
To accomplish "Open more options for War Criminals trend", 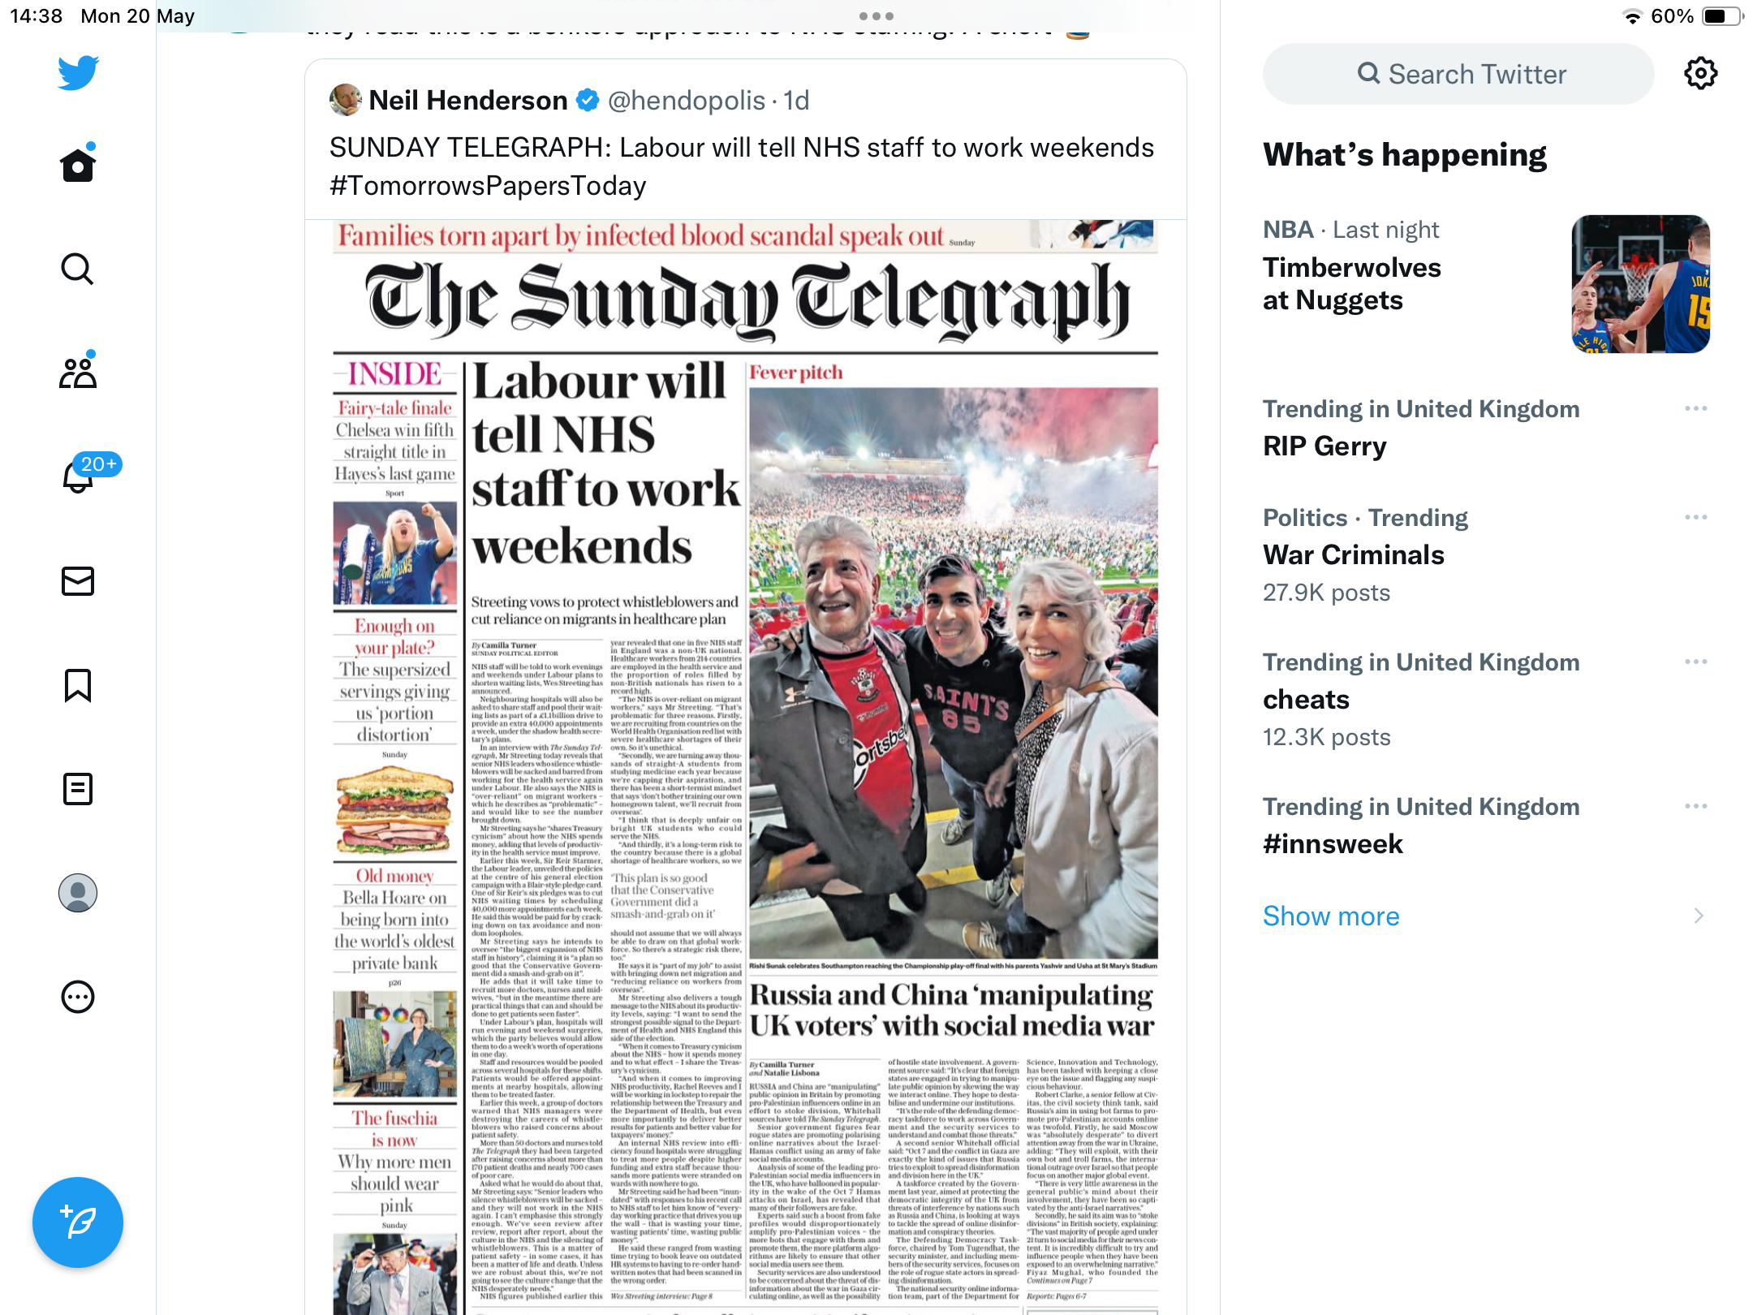I will tap(1695, 517).
